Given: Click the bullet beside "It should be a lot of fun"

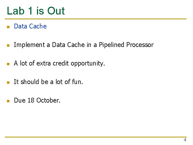Looking at the screenshot, I should (x=8, y=82).
